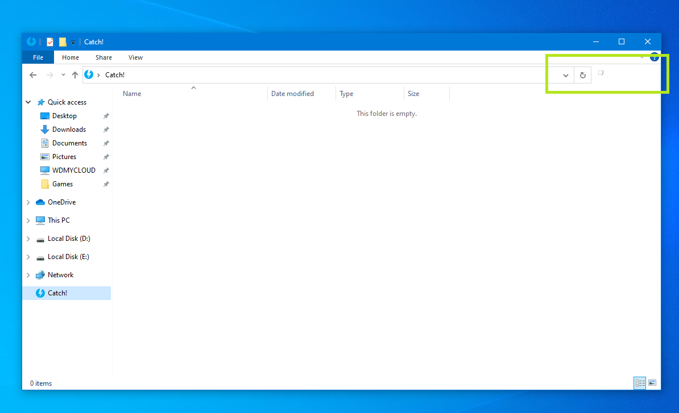
Task: Open WDMYCLOUD in Quick access
Action: point(73,170)
